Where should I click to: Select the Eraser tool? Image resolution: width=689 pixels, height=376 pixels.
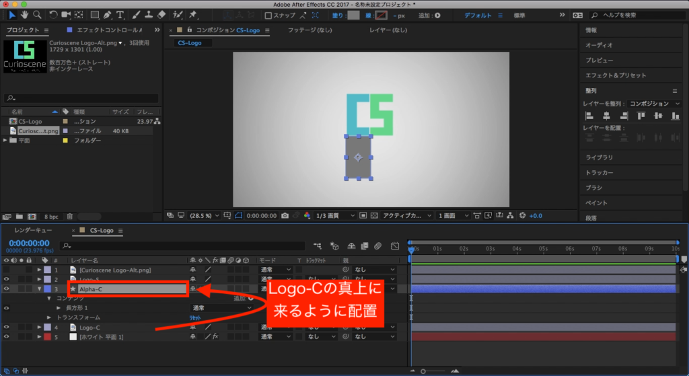pos(161,15)
